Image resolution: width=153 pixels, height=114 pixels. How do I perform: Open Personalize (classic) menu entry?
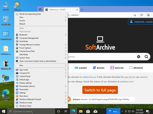(x=41, y=86)
